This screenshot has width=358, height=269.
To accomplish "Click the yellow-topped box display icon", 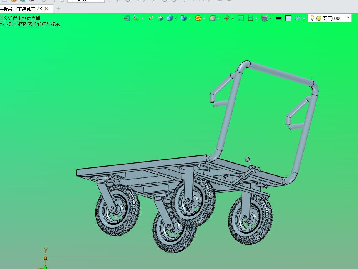I will [x=160, y=18].
